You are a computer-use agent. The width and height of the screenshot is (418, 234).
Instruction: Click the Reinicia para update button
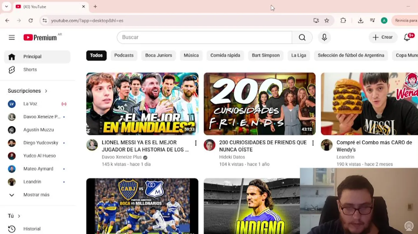click(405, 20)
